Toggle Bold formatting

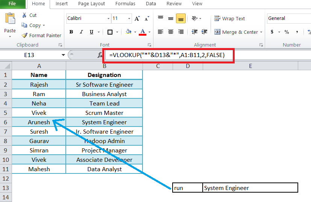71,32
